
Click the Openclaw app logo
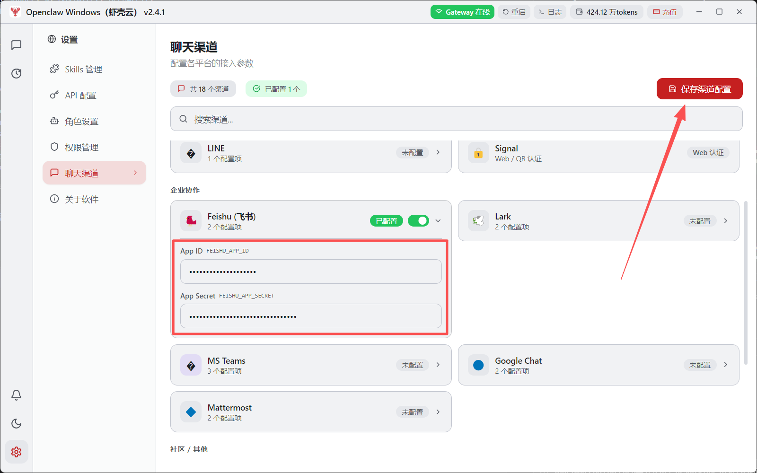click(x=15, y=12)
